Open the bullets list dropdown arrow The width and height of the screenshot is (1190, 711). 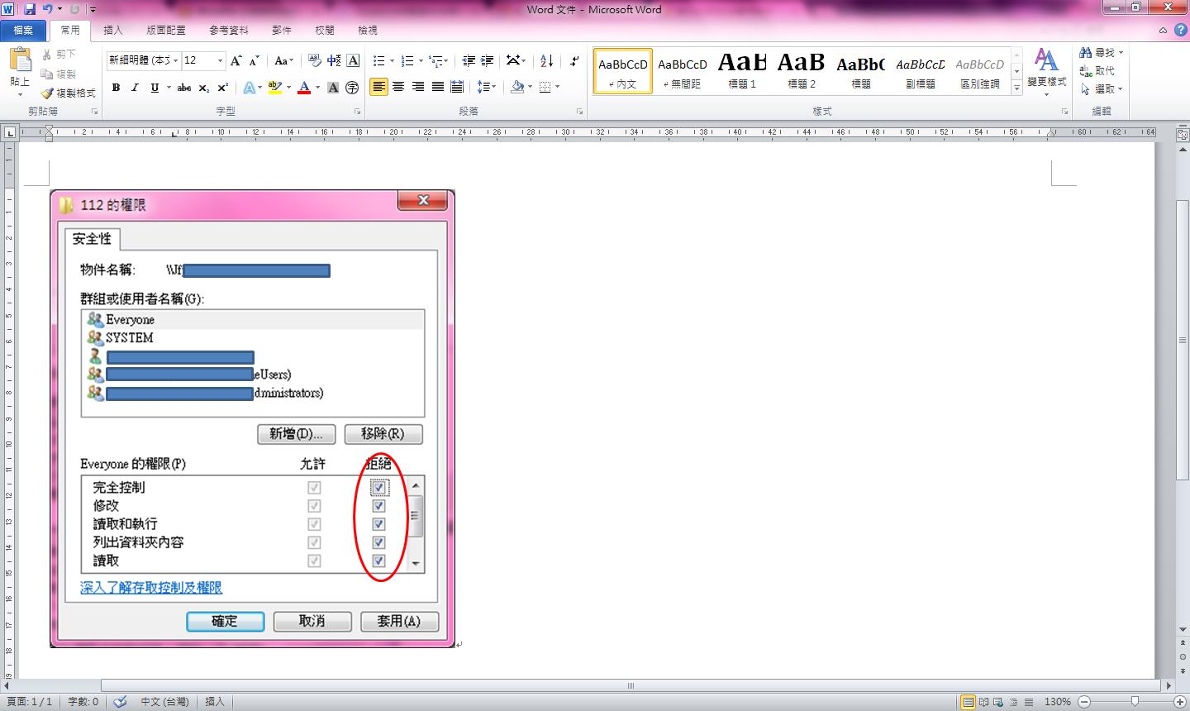392,60
